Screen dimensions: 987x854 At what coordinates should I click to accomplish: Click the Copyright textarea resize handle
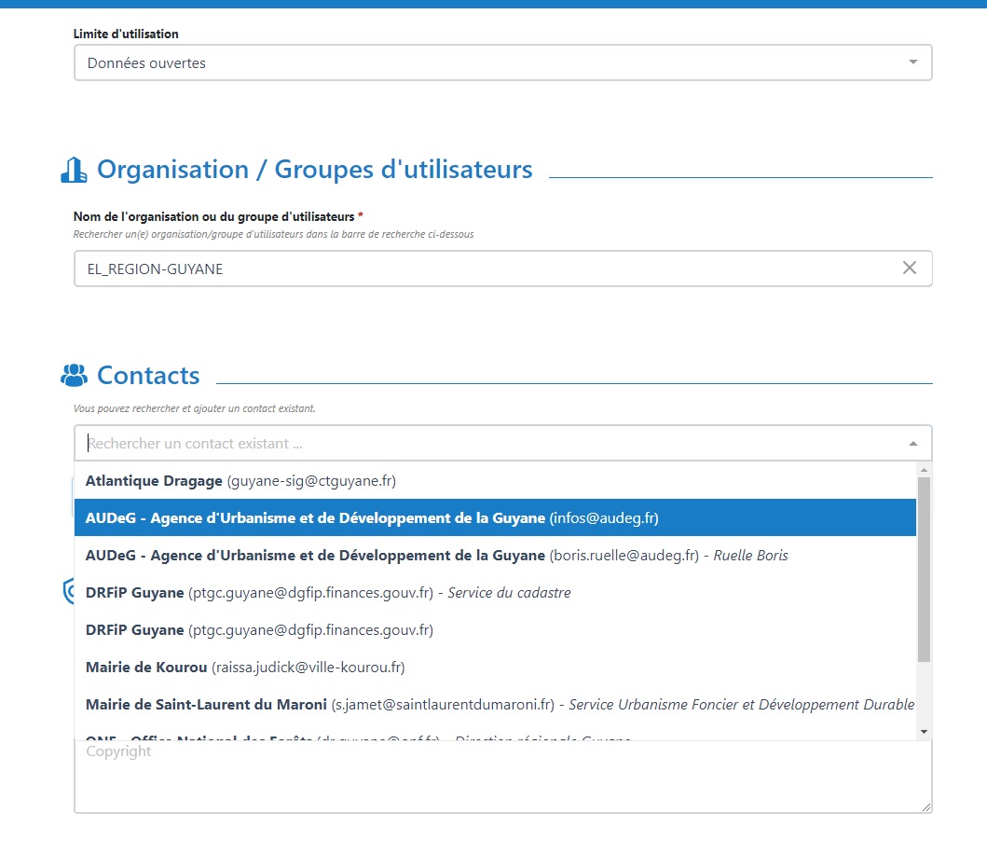(925, 807)
